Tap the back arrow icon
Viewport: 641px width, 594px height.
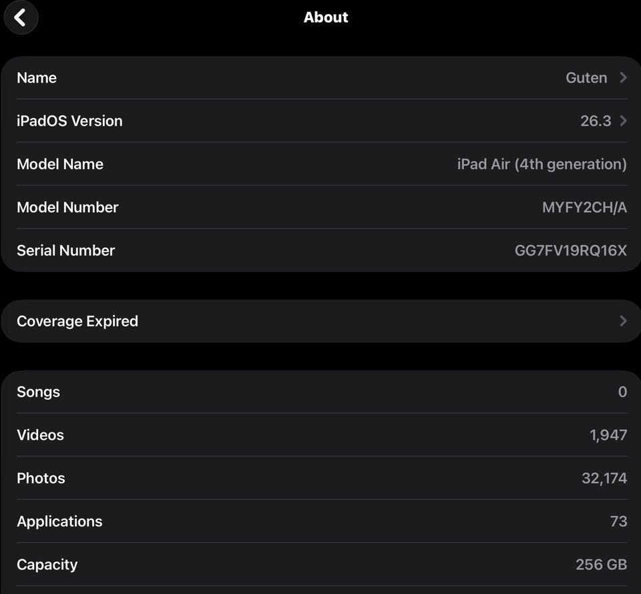point(21,18)
